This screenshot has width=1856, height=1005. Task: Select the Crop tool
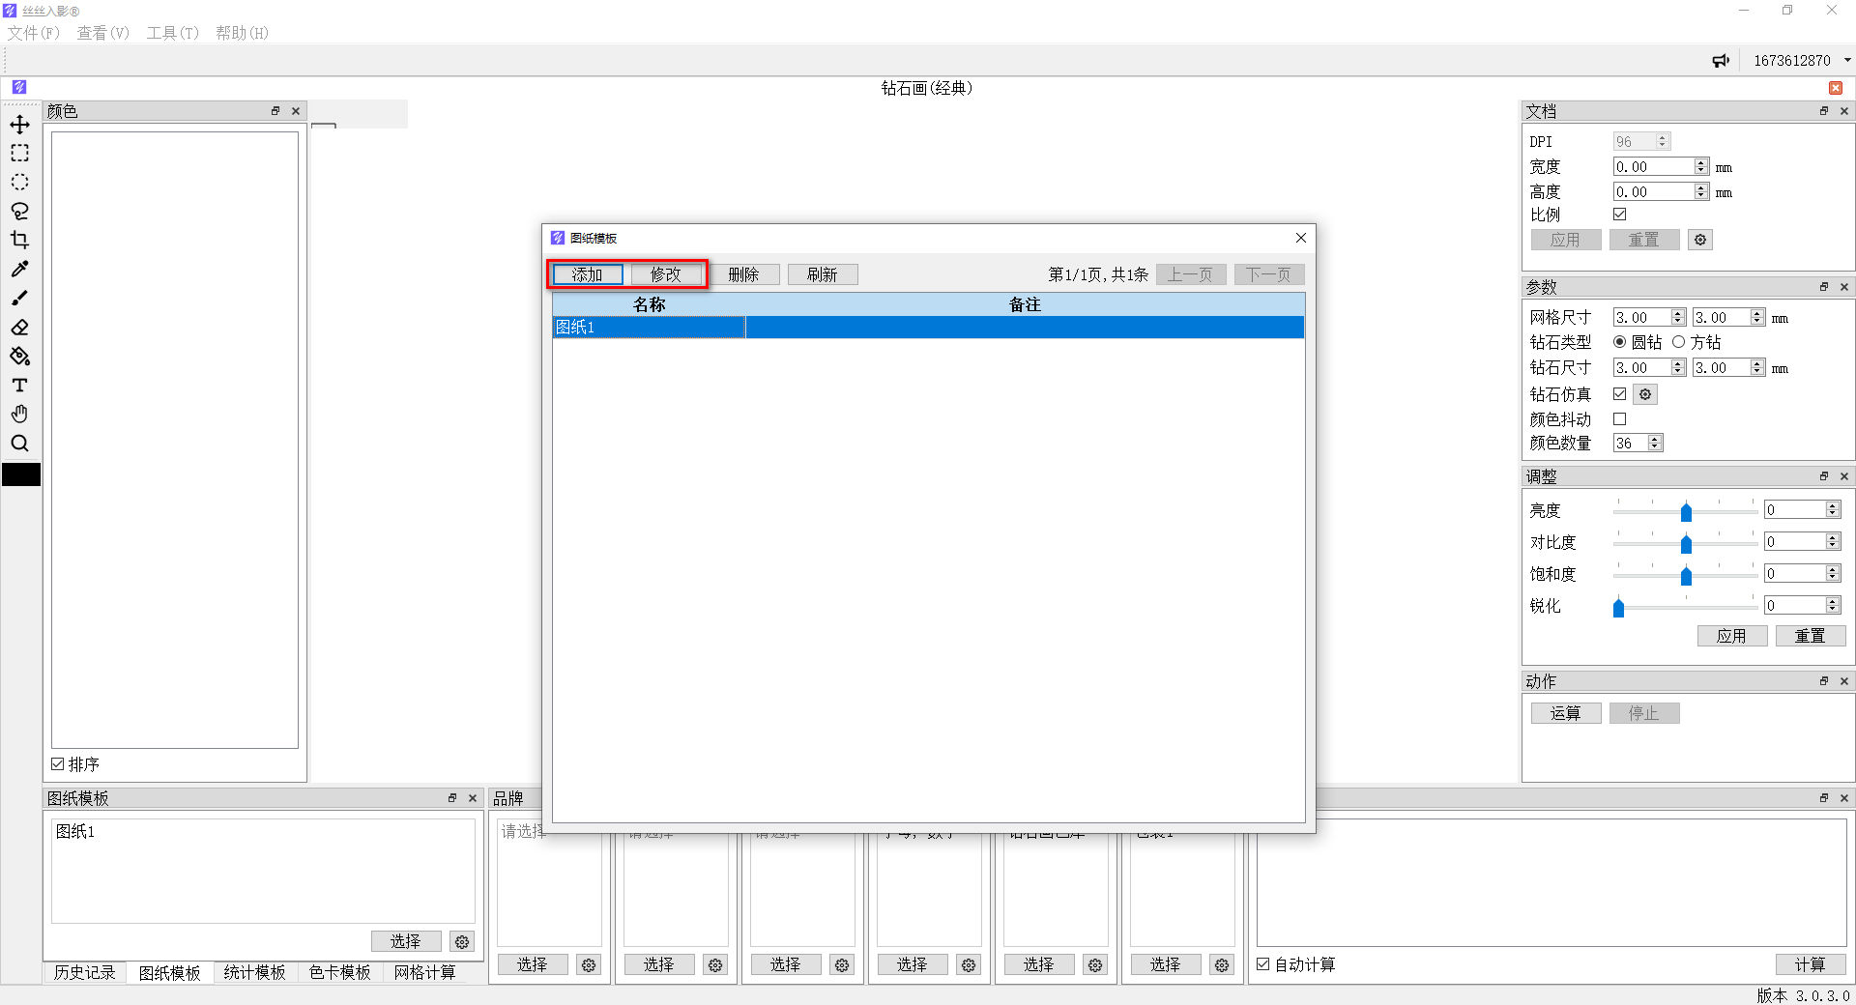tap(19, 241)
